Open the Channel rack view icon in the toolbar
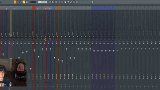The width and height of the screenshot is (160, 90). pyautogui.click(x=56, y=2)
